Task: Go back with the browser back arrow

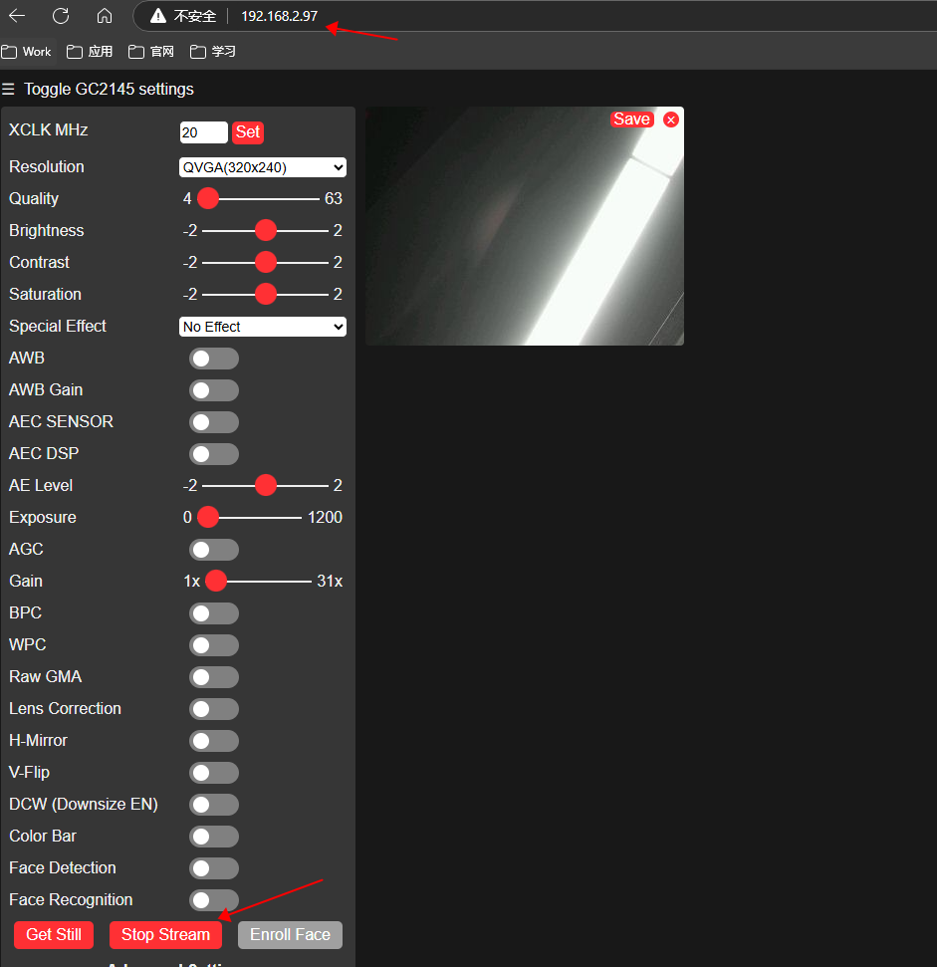Action: click(17, 15)
